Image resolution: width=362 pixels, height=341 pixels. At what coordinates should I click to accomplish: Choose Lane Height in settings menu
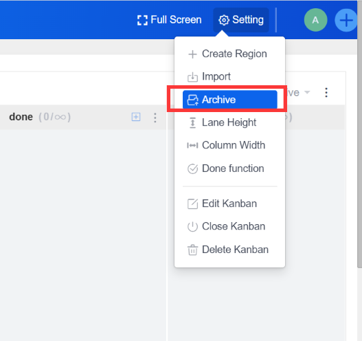tap(229, 122)
